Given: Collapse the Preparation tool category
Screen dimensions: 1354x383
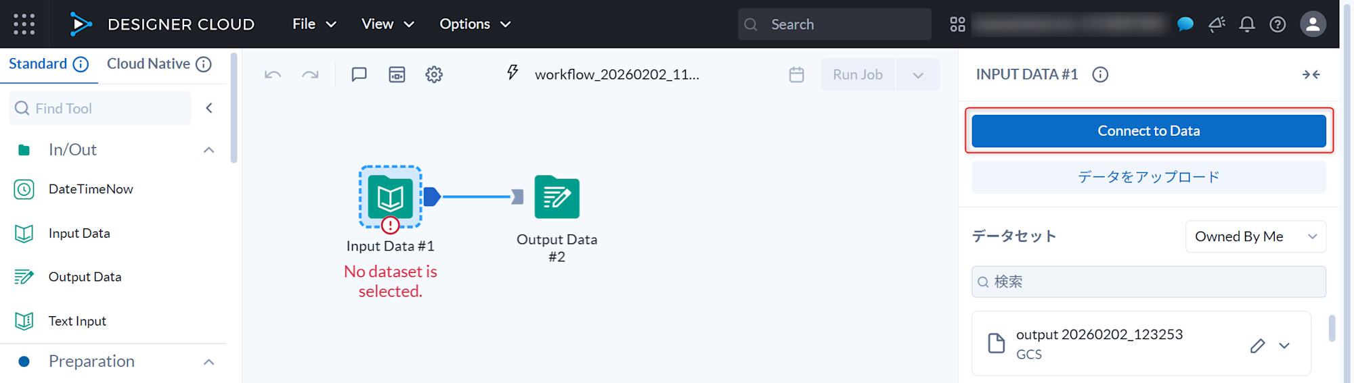Looking at the screenshot, I should pos(209,362).
